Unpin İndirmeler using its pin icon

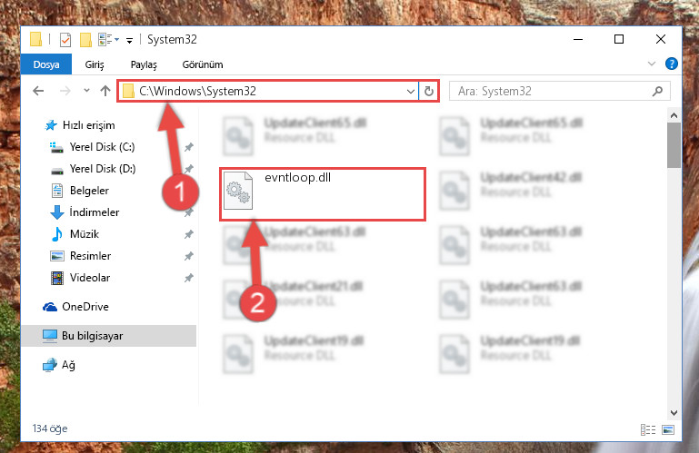(x=188, y=212)
